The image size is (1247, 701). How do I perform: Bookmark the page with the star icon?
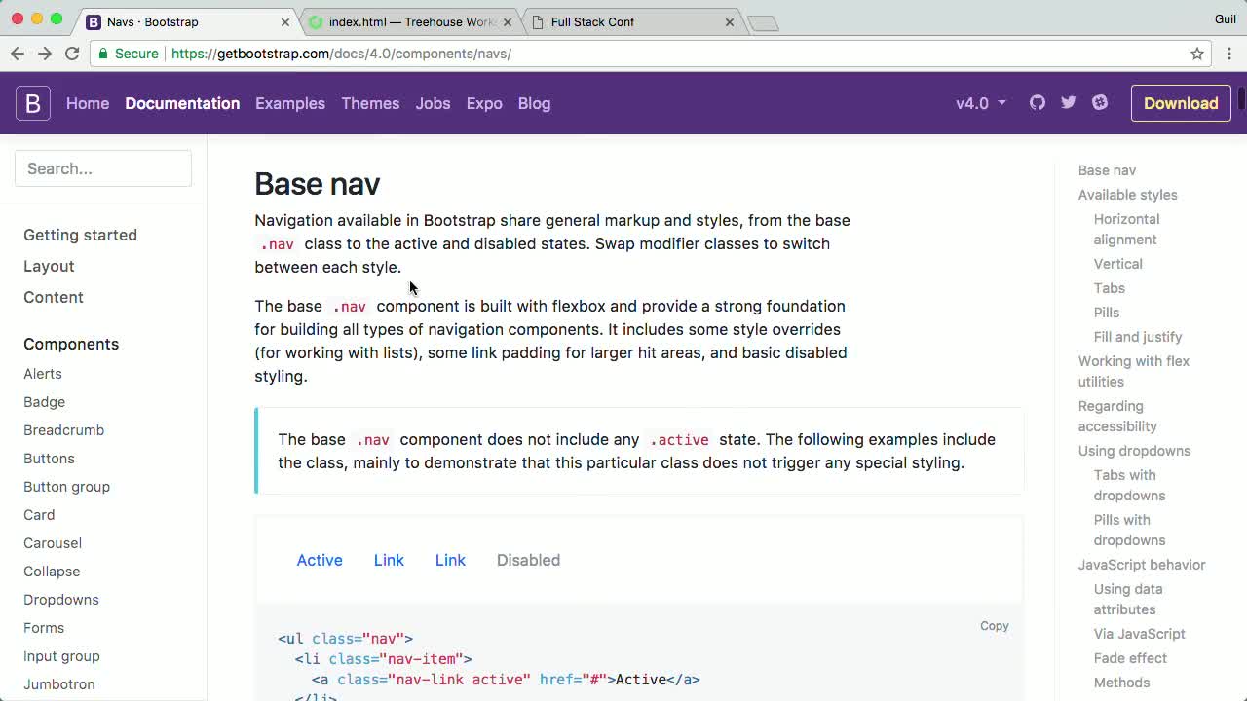pyautogui.click(x=1196, y=54)
